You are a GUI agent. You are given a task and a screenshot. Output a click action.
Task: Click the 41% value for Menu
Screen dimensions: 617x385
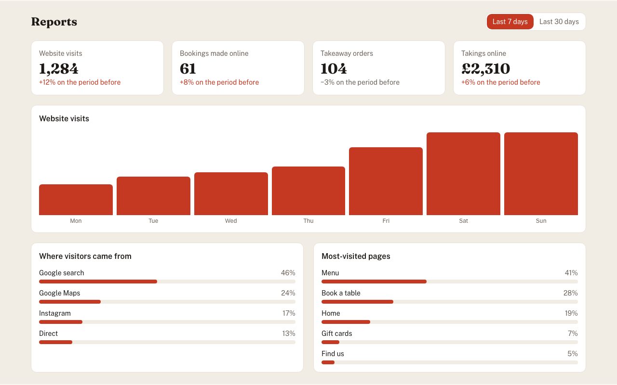click(571, 273)
